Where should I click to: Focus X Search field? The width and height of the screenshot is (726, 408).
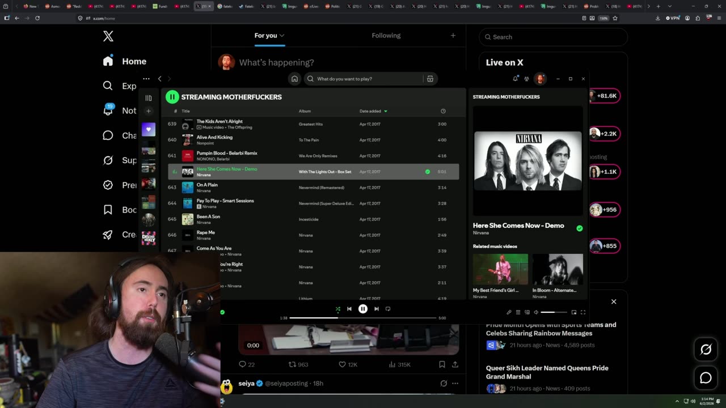coord(554,37)
